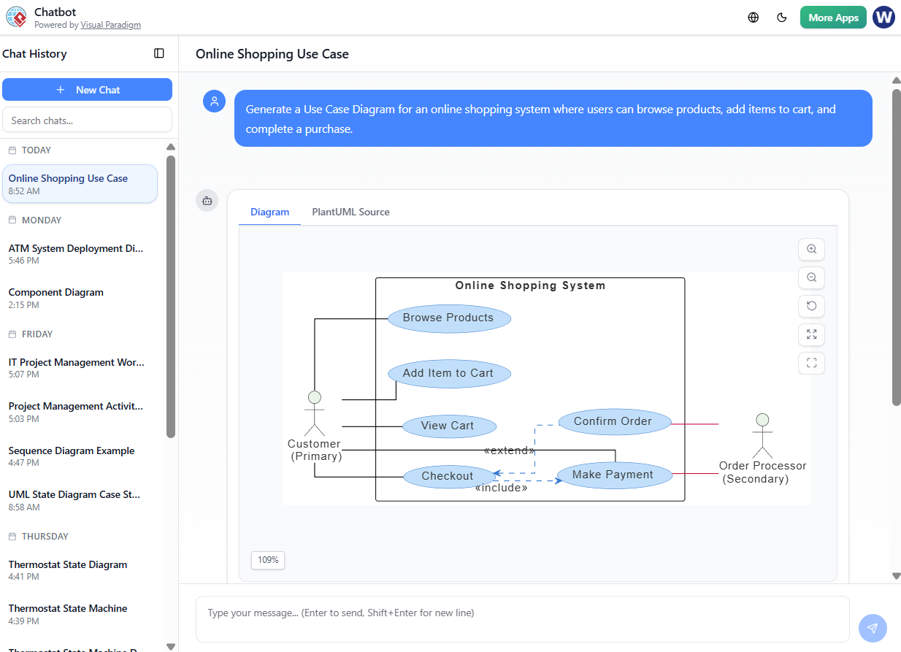The width and height of the screenshot is (901, 652).
Task: Toggle dark mode with the moon icon
Action: tap(782, 17)
